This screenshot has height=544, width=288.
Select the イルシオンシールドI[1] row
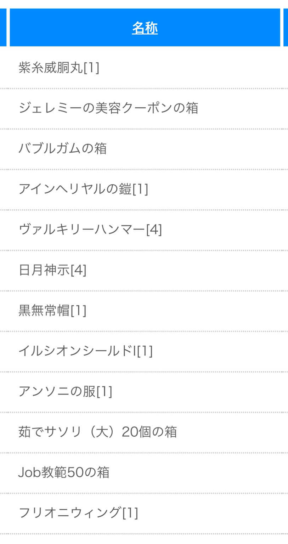coord(85,351)
